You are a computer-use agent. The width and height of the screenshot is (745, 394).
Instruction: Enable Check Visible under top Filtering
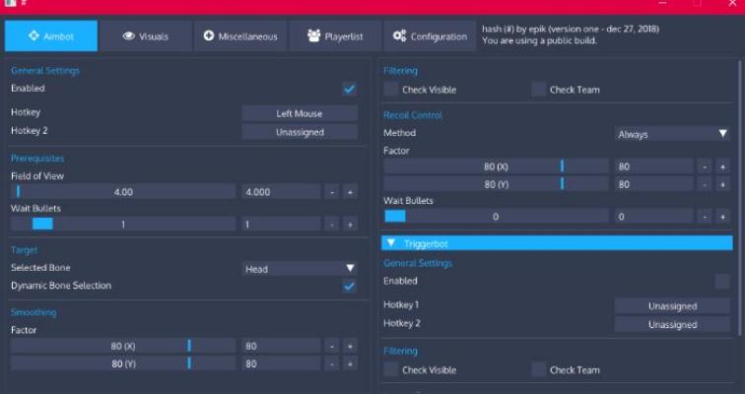coord(391,90)
